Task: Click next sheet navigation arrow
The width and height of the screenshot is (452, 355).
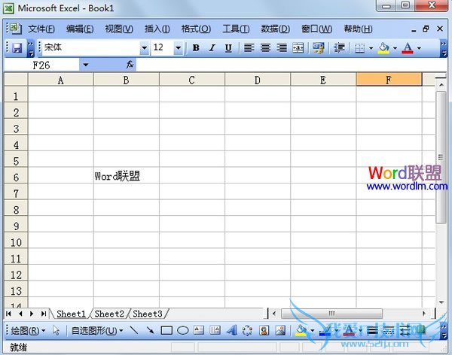Action: tap(32, 314)
